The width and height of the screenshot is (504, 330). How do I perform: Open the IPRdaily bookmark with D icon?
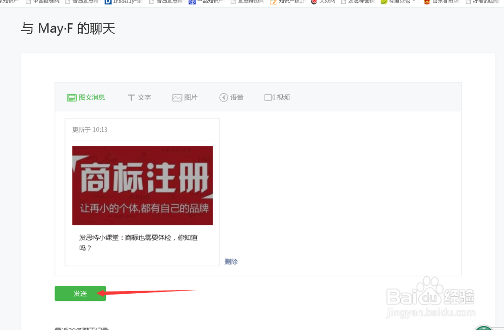123,2
